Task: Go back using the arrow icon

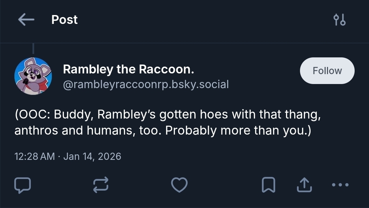Action: pyautogui.click(x=26, y=20)
